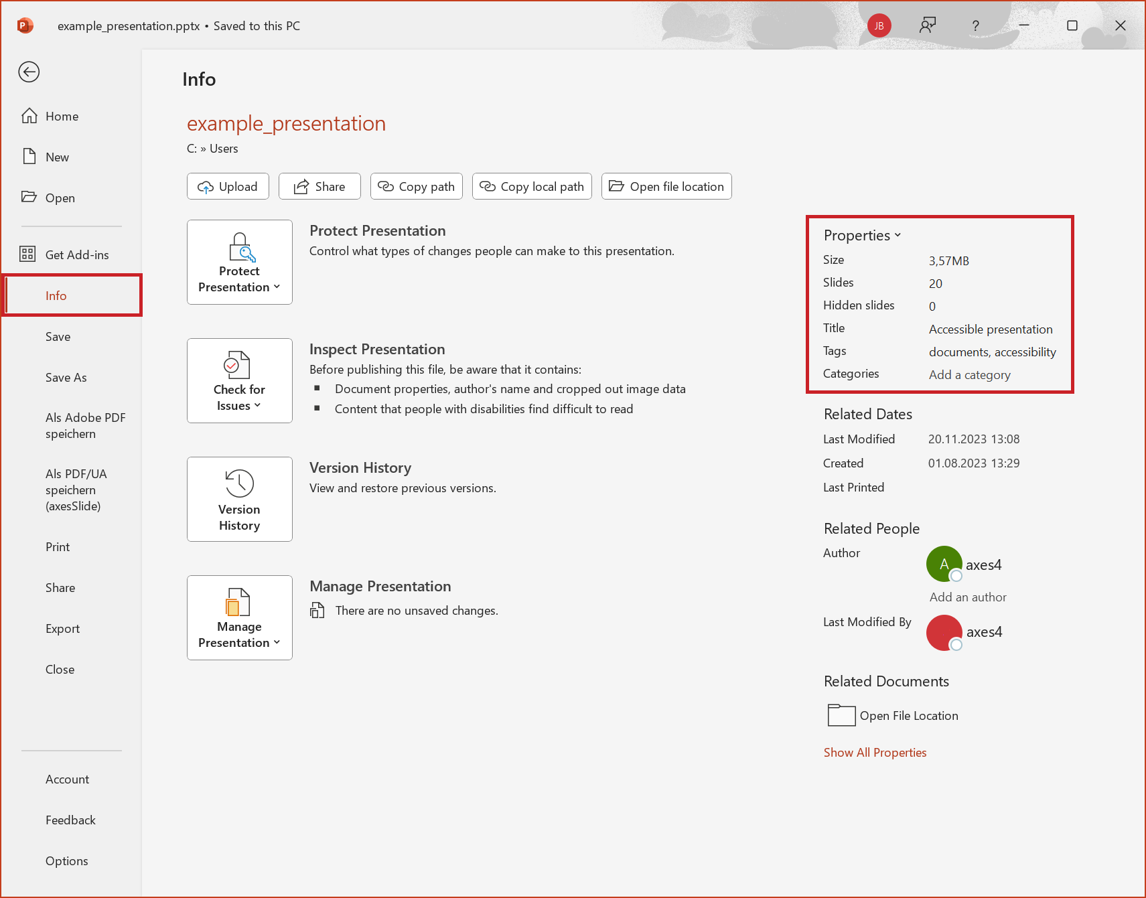Click the example_presentation title heading
The width and height of the screenshot is (1146, 898).
[286, 124]
